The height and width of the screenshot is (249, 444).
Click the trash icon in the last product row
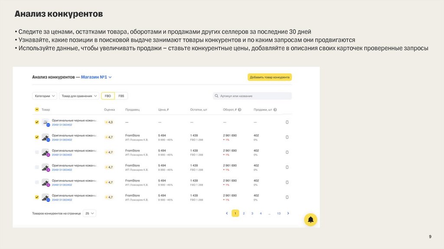(x=287, y=197)
